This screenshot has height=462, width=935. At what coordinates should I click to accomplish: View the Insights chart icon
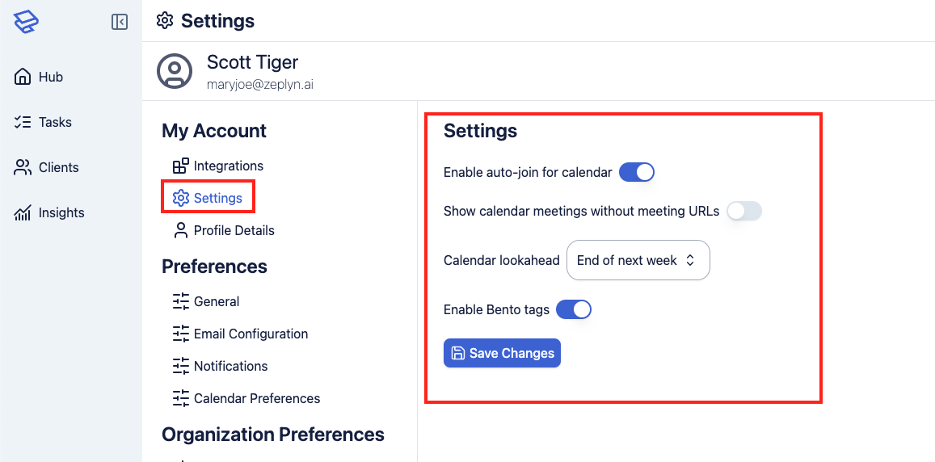(x=23, y=213)
